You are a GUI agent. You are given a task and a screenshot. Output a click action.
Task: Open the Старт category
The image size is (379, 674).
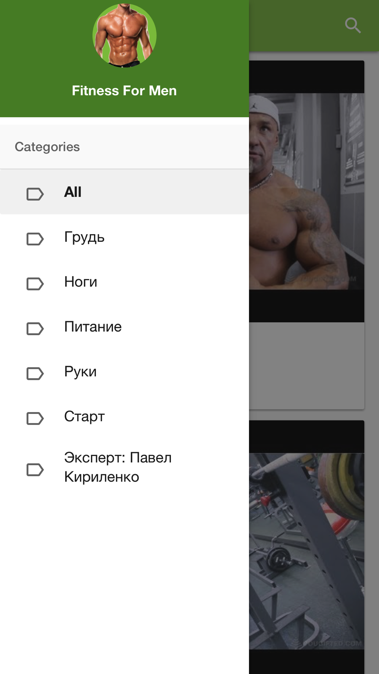124,416
